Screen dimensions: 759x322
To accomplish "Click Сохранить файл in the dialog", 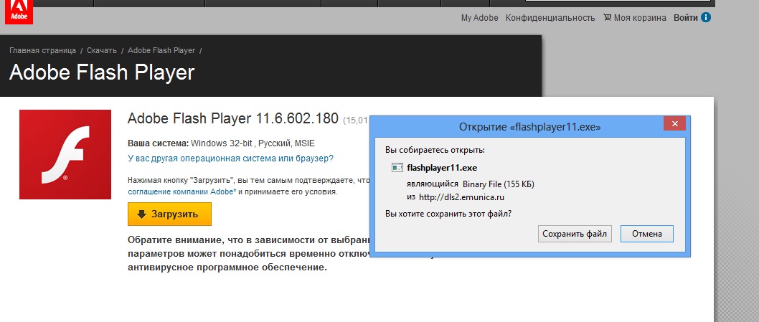I will tap(575, 234).
